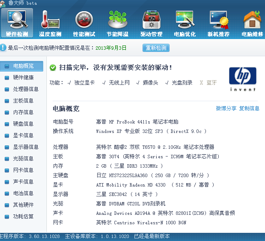This screenshot has height=241, width=265.
Task: Open the 驱动管理 driver toolbox icon
Action: pyautogui.click(x=151, y=23)
